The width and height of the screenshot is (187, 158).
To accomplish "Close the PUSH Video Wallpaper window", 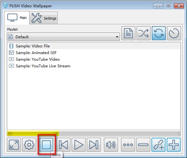I will [179, 6].
